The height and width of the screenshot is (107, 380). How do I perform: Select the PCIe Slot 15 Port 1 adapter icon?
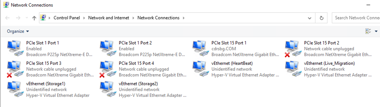click(x=200, y=49)
